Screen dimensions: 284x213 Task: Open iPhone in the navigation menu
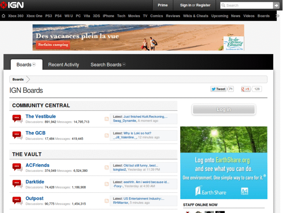click(x=108, y=16)
